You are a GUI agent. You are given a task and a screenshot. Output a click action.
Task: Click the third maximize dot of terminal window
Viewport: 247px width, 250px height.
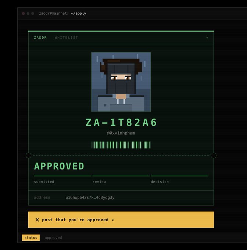click(x=32, y=13)
